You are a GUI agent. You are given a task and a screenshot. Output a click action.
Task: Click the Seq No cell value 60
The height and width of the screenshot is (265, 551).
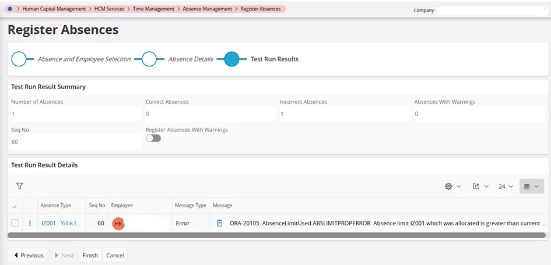(x=101, y=223)
